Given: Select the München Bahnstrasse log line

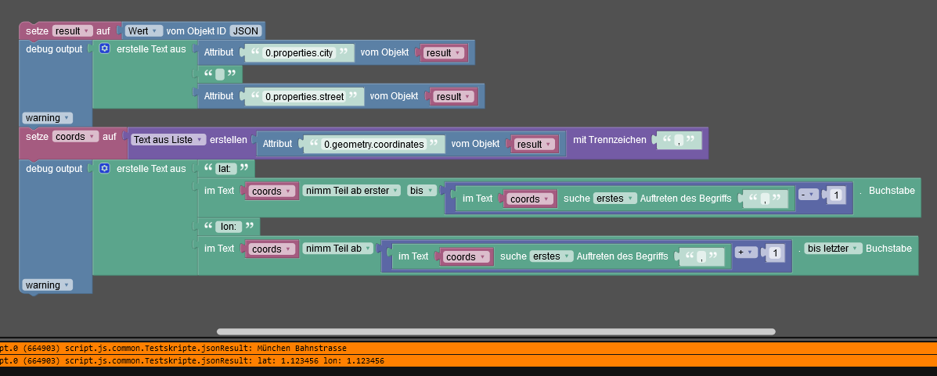Looking at the screenshot, I should click(468, 348).
